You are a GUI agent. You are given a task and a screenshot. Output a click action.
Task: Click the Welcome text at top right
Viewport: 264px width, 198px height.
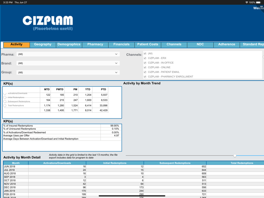[259, 8]
